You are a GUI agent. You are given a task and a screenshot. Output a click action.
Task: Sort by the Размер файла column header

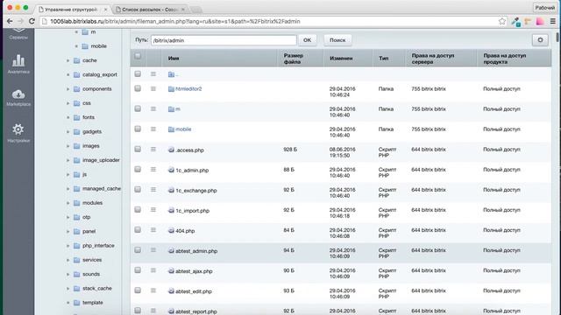[294, 59]
